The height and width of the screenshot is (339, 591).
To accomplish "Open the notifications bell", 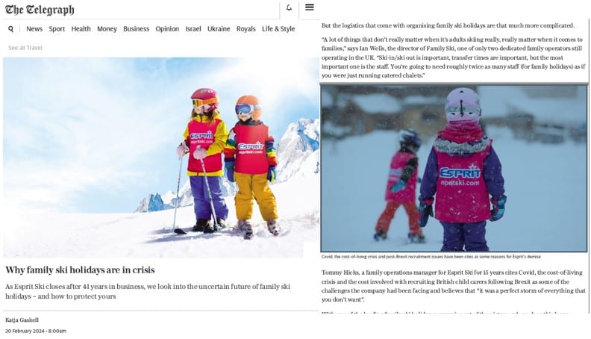I will click(289, 8).
